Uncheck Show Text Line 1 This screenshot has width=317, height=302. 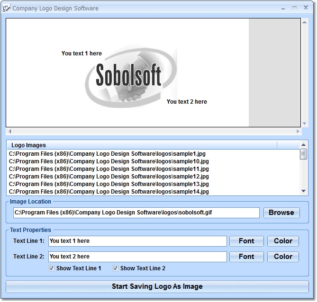tap(51, 268)
